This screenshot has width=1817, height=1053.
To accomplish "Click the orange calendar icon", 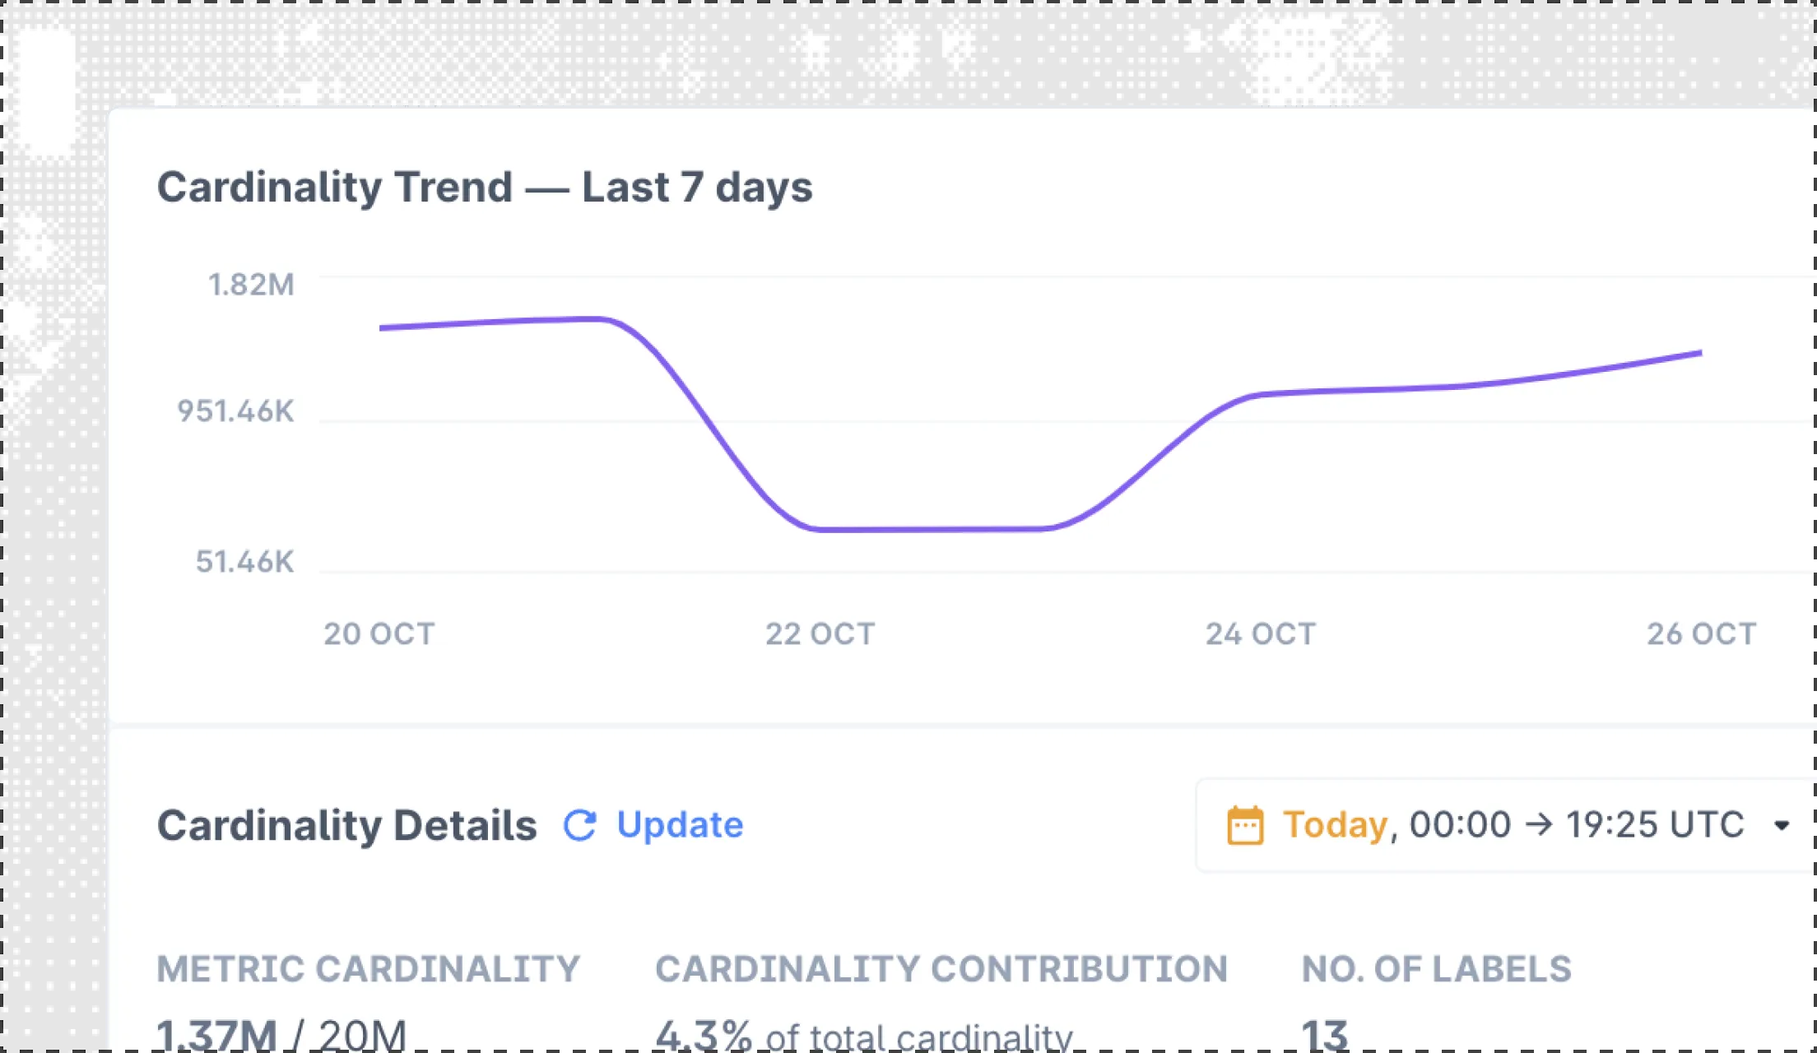I will point(1245,825).
